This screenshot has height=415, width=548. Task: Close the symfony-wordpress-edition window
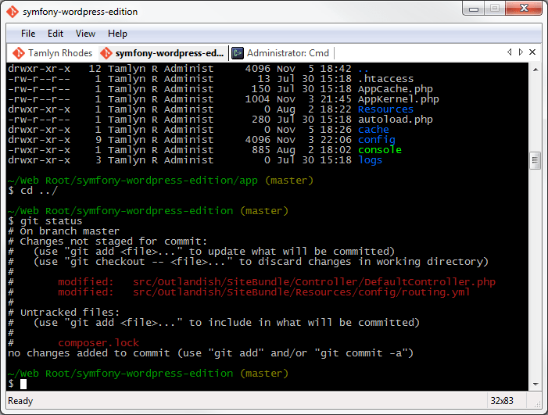524,9
